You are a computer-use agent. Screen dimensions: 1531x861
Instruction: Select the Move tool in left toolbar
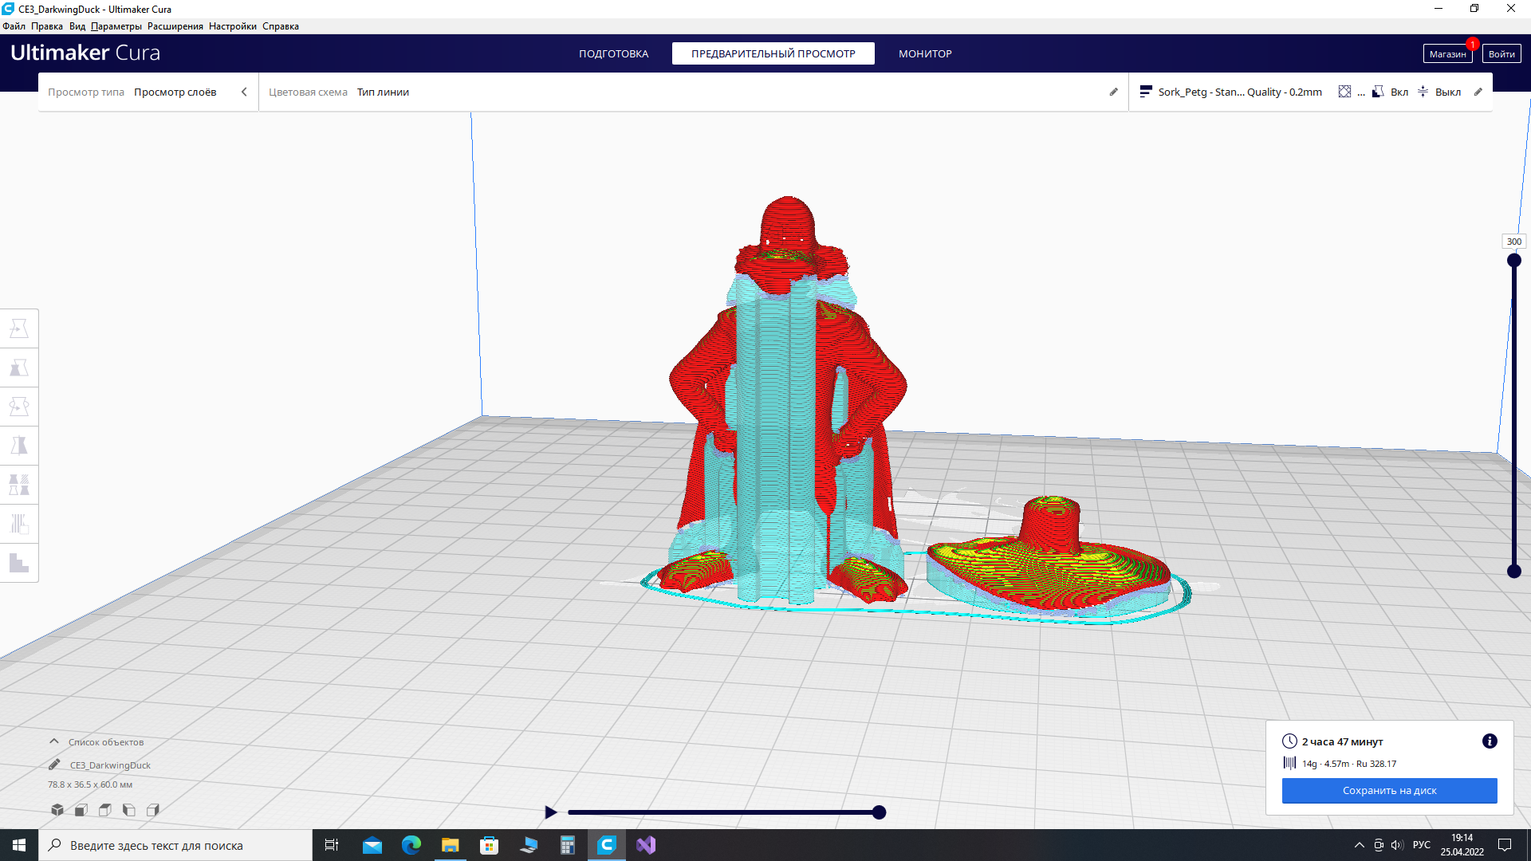pos(19,328)
